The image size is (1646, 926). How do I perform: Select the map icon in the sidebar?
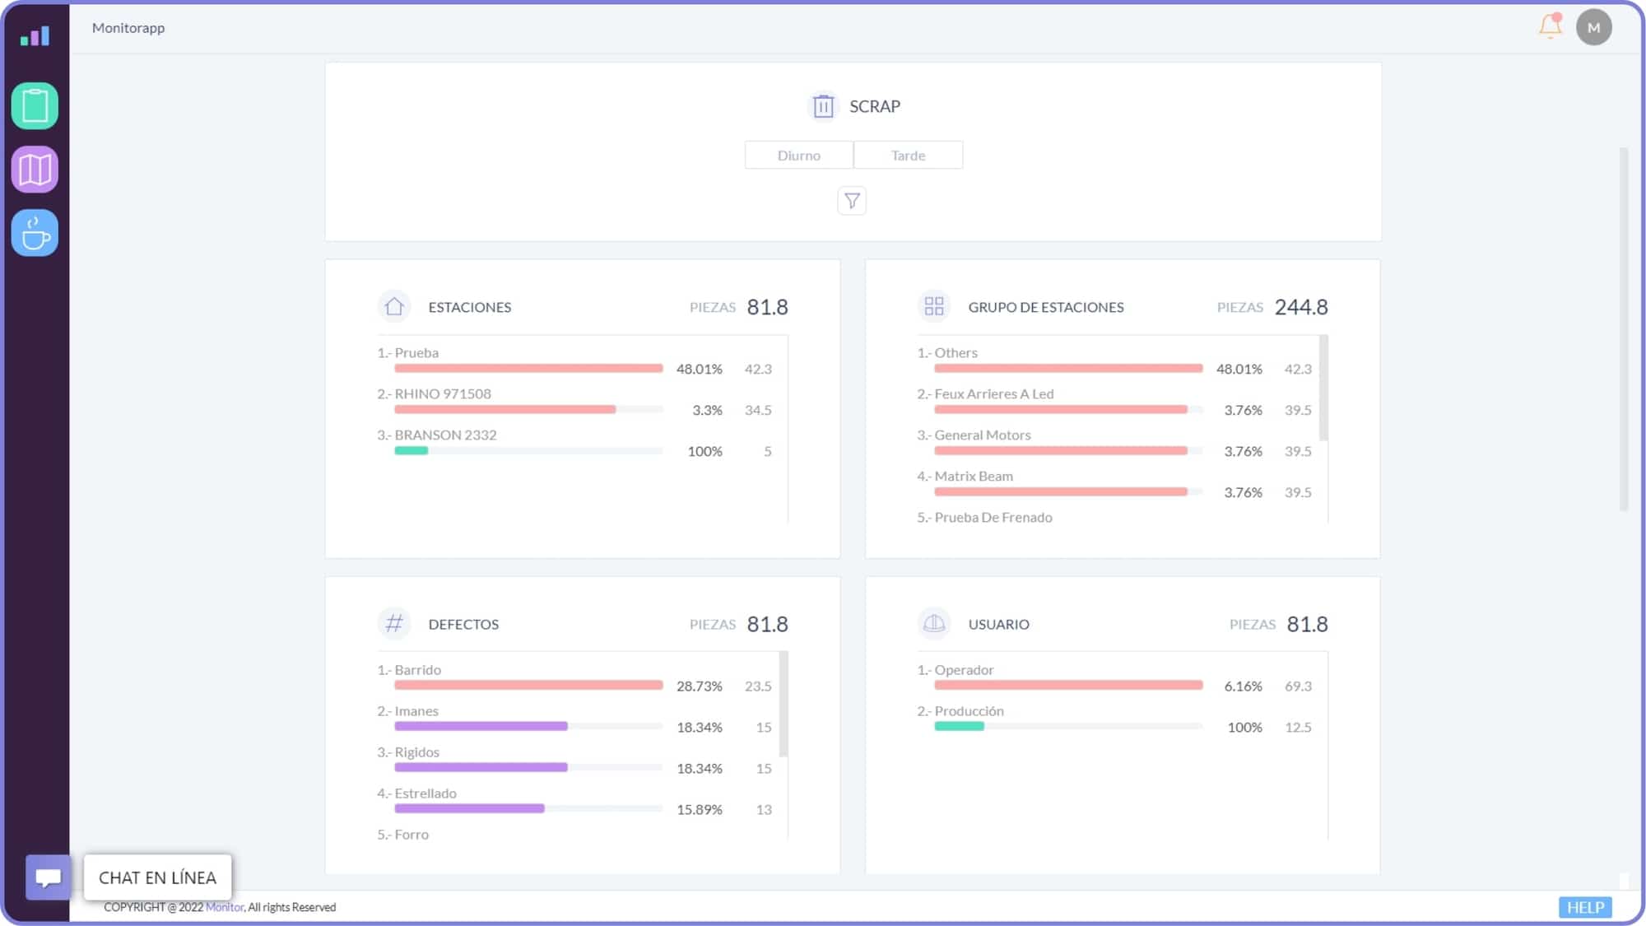34,169
